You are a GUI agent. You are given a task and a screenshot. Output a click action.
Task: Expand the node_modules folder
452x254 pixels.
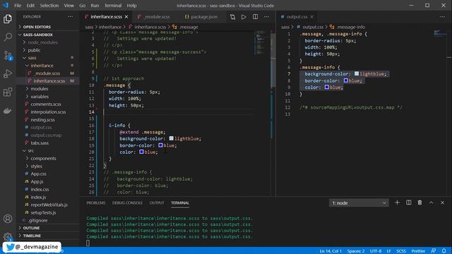(x=42, y=42)
